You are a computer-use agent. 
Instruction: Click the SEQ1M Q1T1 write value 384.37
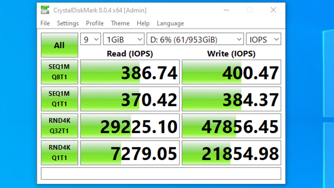click(x=231, y=99)
